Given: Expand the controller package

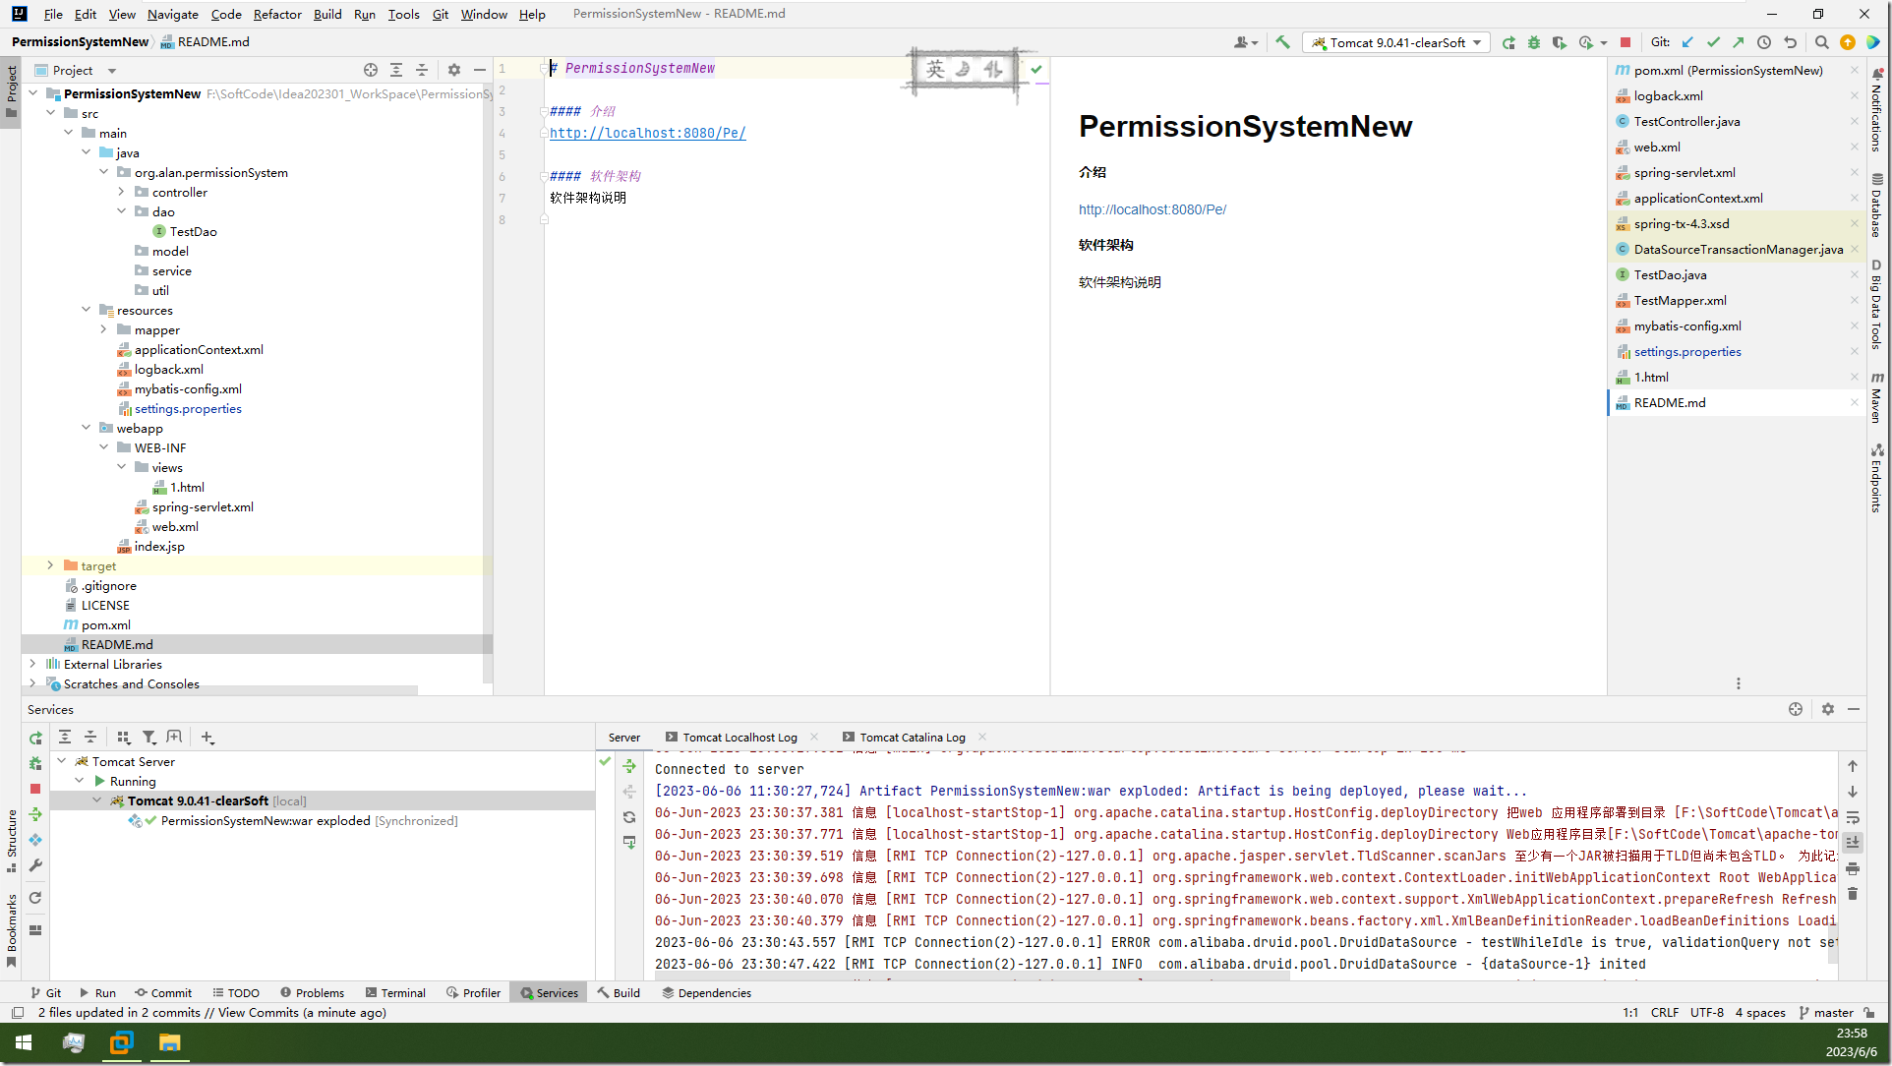Looking at the screenshot, I should tap(121, 192).
